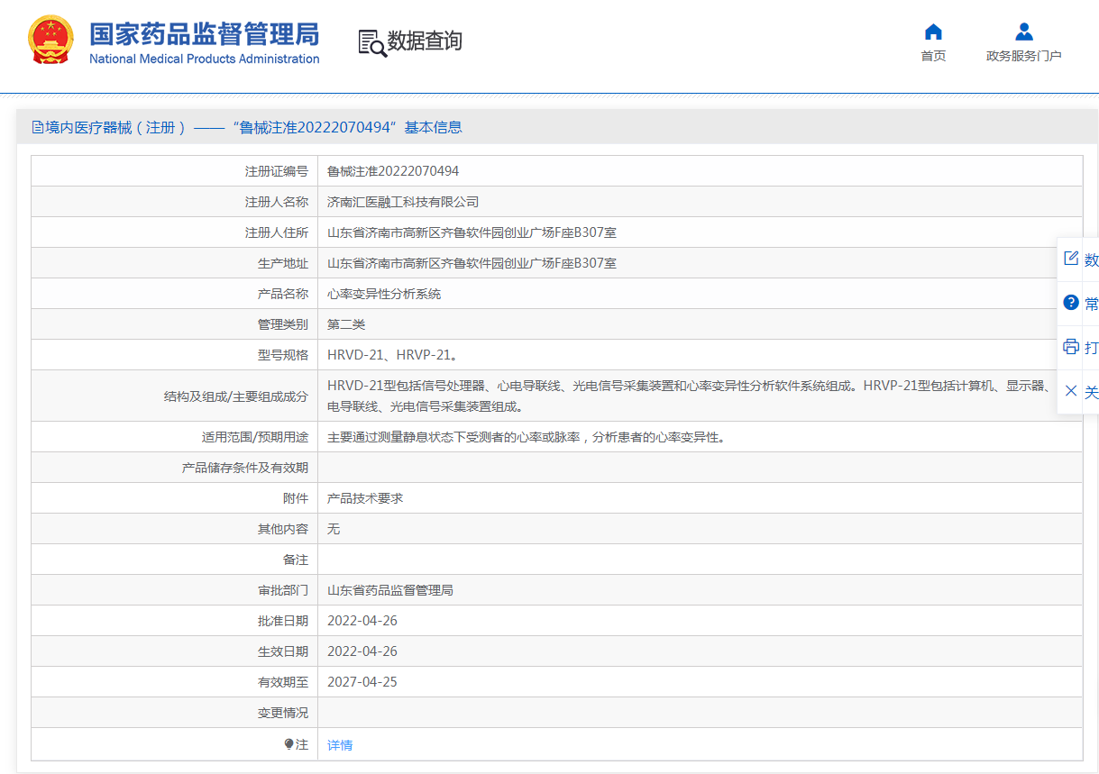The width and height of the screenshot is (1099, 774).
Task: Click the lightbulb icon beside 注
Action: click(288, 744)
